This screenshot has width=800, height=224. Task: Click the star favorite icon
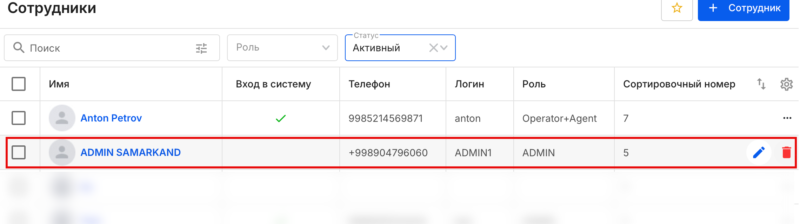click(x=676, y=8)
